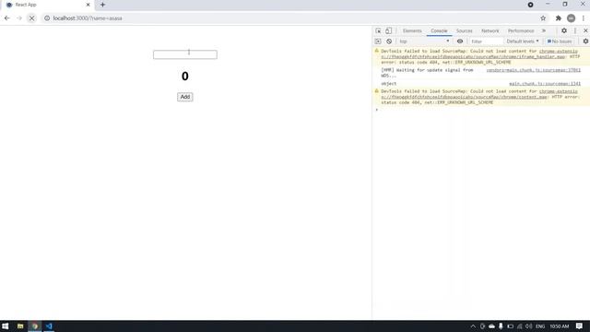Select the '[HMR] Waiting for update signal' message

(x=427, y=73)
